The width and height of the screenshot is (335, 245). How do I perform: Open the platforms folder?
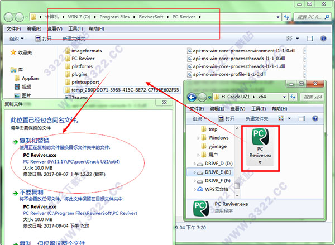[x=79, y=66]
